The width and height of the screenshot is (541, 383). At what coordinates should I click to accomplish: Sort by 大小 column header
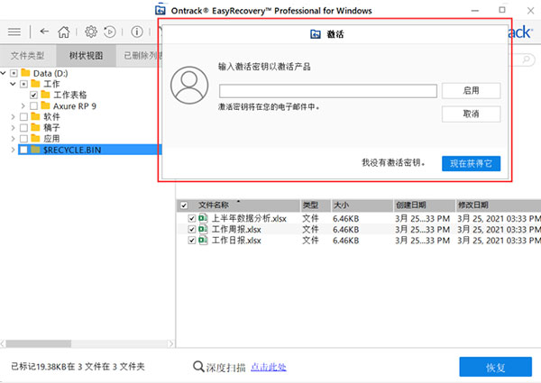[x=362, y=205]
